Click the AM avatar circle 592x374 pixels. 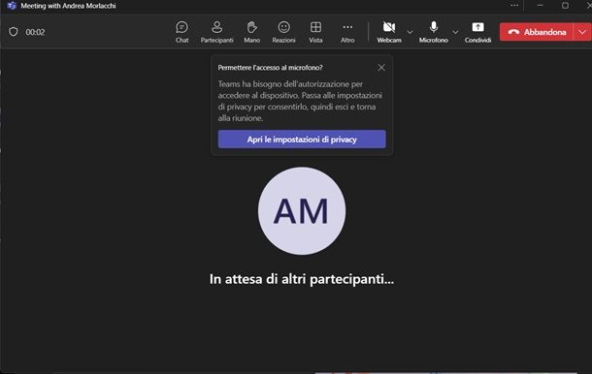302,211
